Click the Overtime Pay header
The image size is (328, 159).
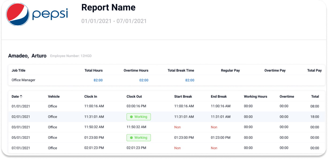tap(275, 71)
